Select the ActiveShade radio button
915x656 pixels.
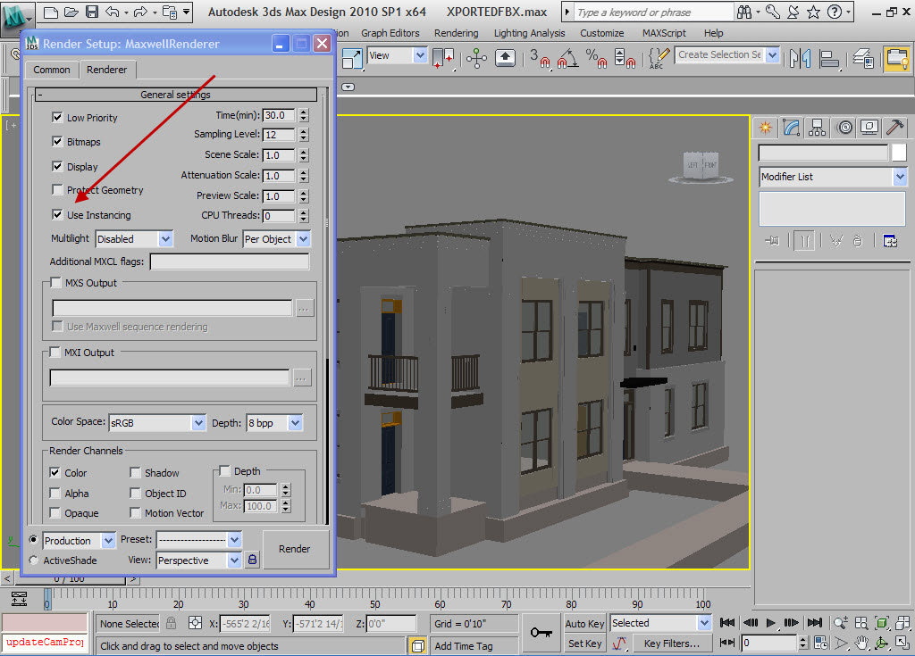click(x=32, y=561)
